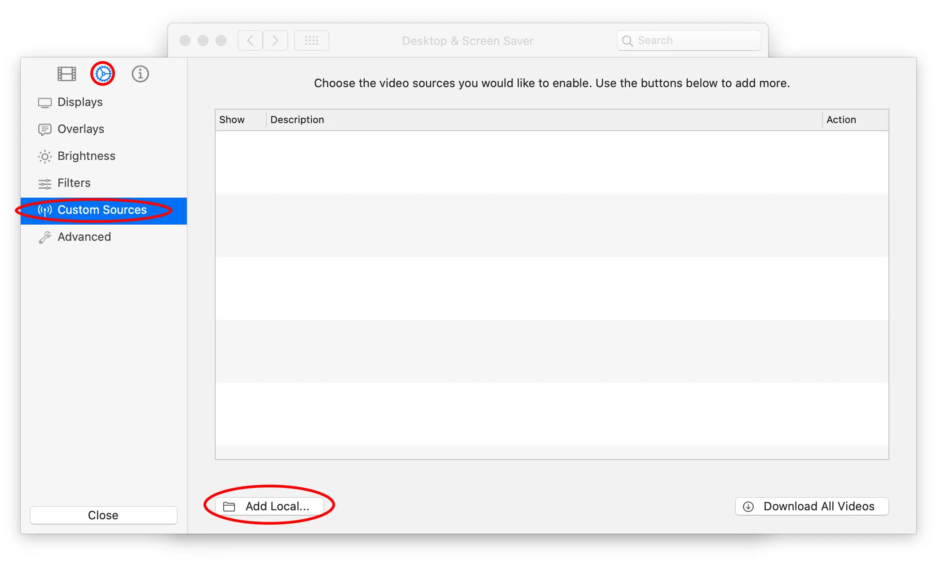Image resolution: width=937 pixels, height=566 pixels.
Task: Go to Overlays settings
Action: coord(81,129)
